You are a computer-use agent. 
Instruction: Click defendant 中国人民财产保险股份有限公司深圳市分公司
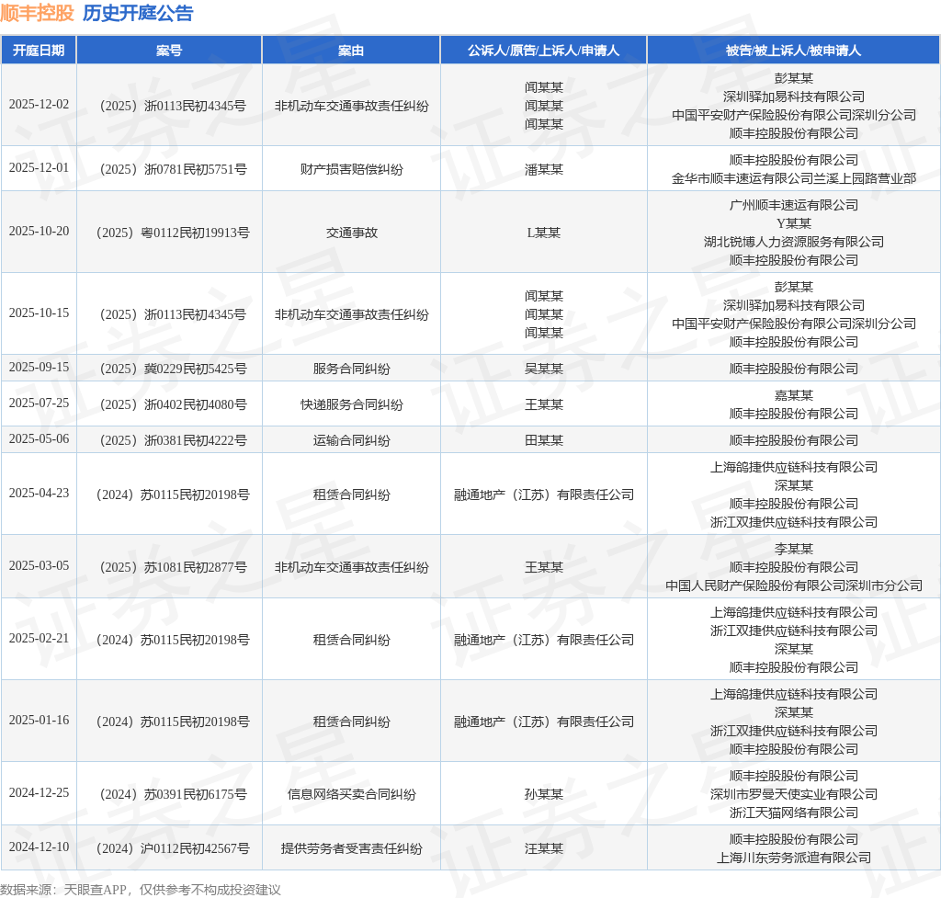click(793, 585)
